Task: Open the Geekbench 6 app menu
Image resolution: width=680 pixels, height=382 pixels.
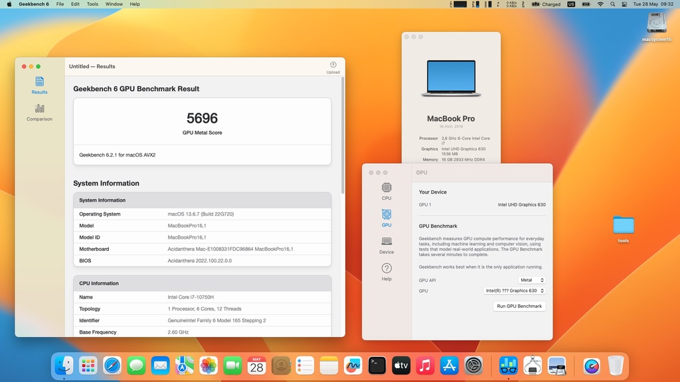Action: (x=34, y=4)
